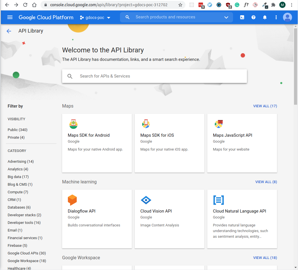Open the Maps JavaScript API title
Screen dimensions: 298x270
click(233, 135)
